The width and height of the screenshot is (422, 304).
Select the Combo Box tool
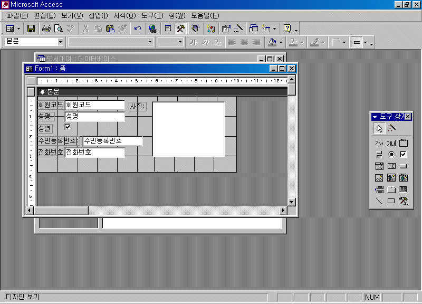(379, 166)
